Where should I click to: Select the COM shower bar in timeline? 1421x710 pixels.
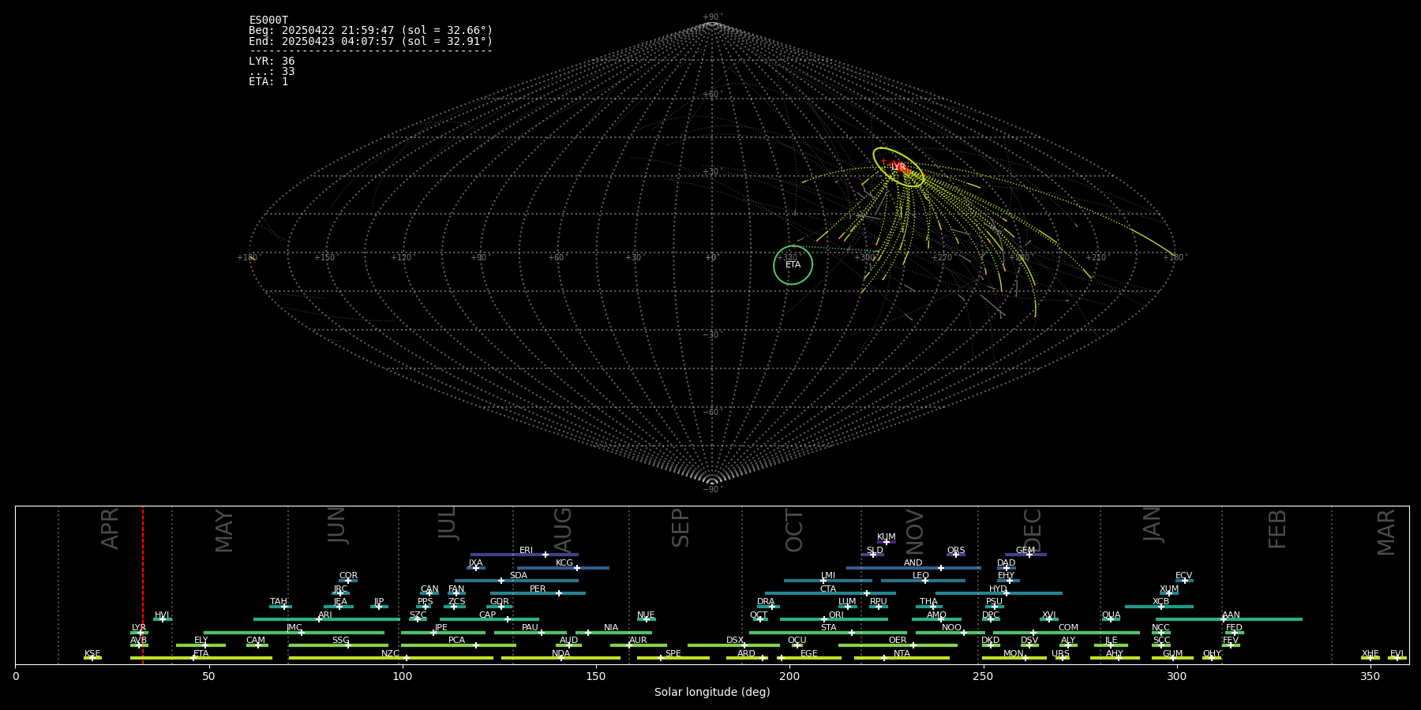1067,632
